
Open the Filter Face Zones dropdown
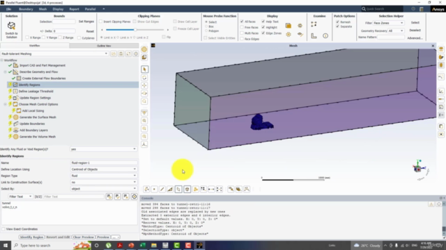click(389, 23)
